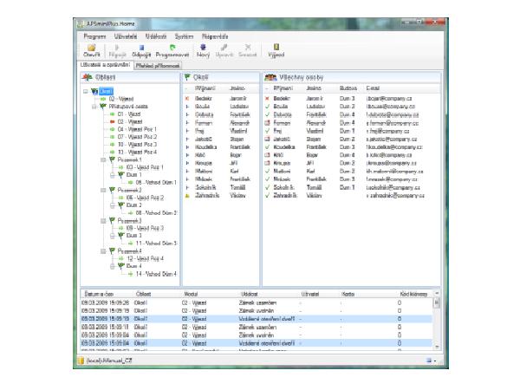Open the Program menu
This screenshot has height=390, width=520.
pyautogui.click(x=95, y=36)
